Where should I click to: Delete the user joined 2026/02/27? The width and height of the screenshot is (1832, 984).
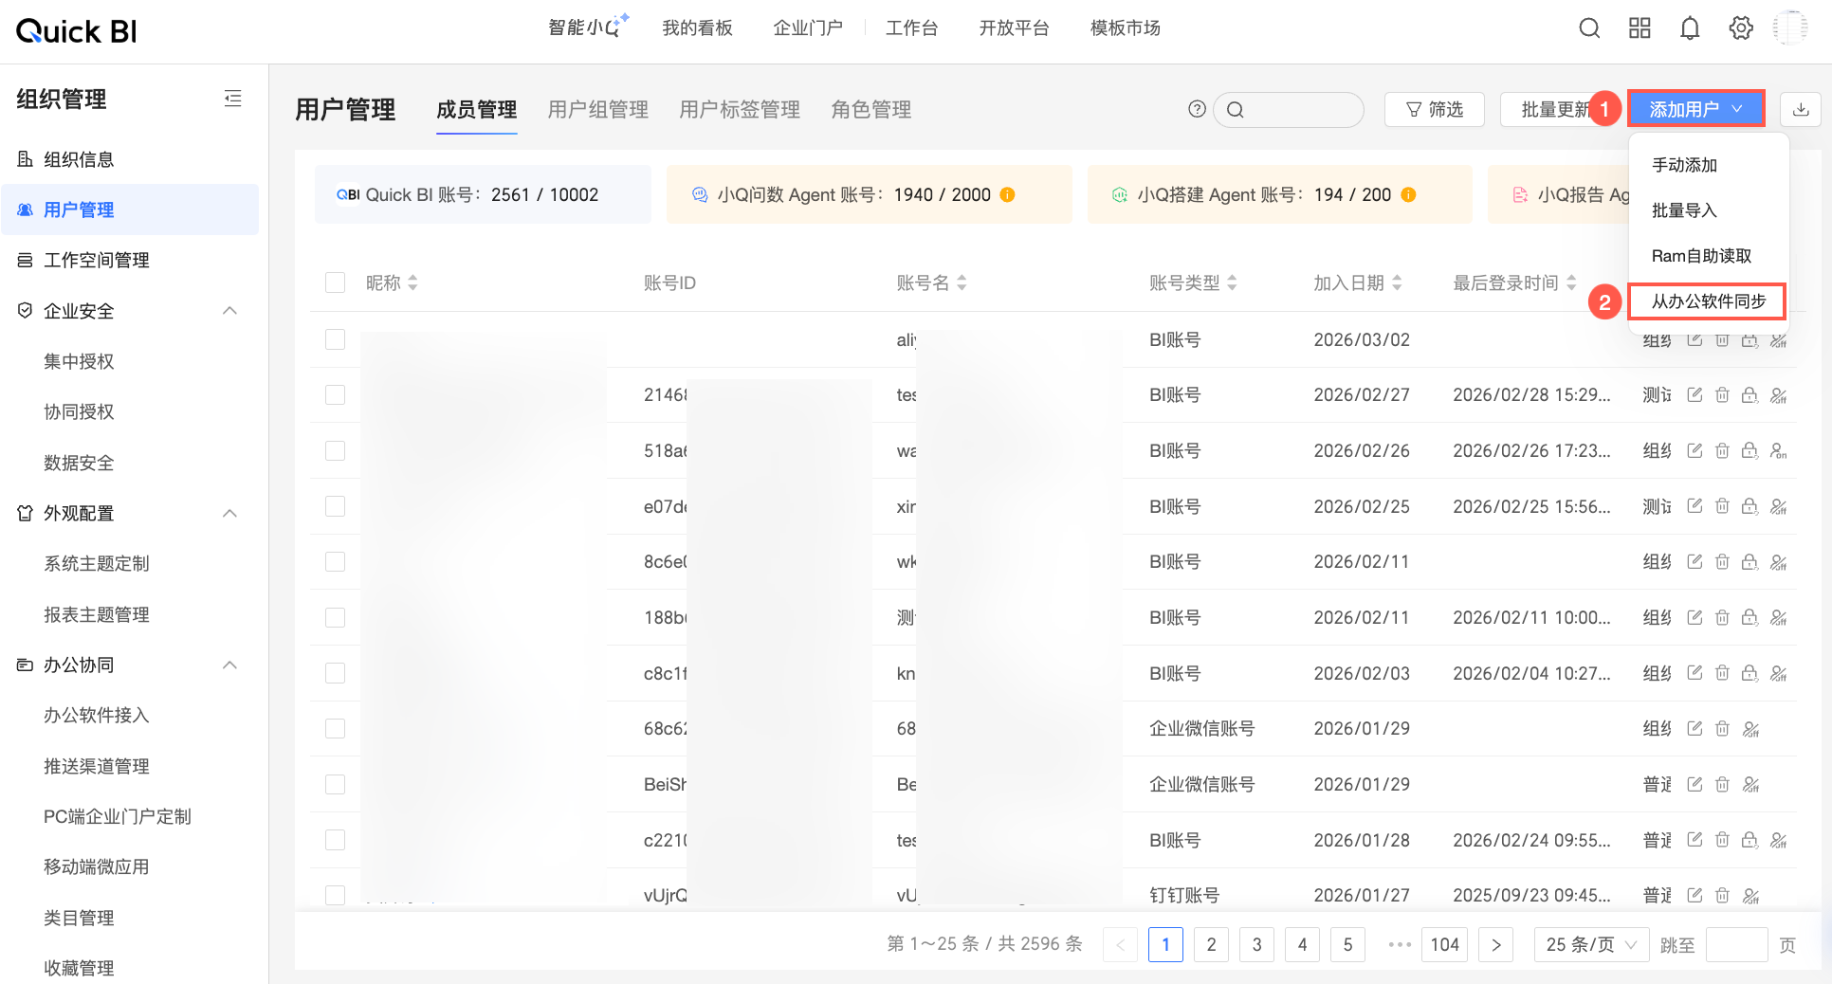coord(1722,395)
